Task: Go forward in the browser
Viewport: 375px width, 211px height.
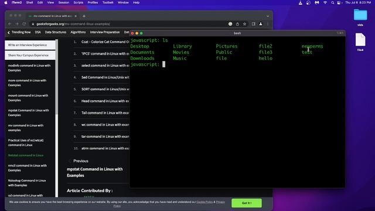Action: click(17, 24)
